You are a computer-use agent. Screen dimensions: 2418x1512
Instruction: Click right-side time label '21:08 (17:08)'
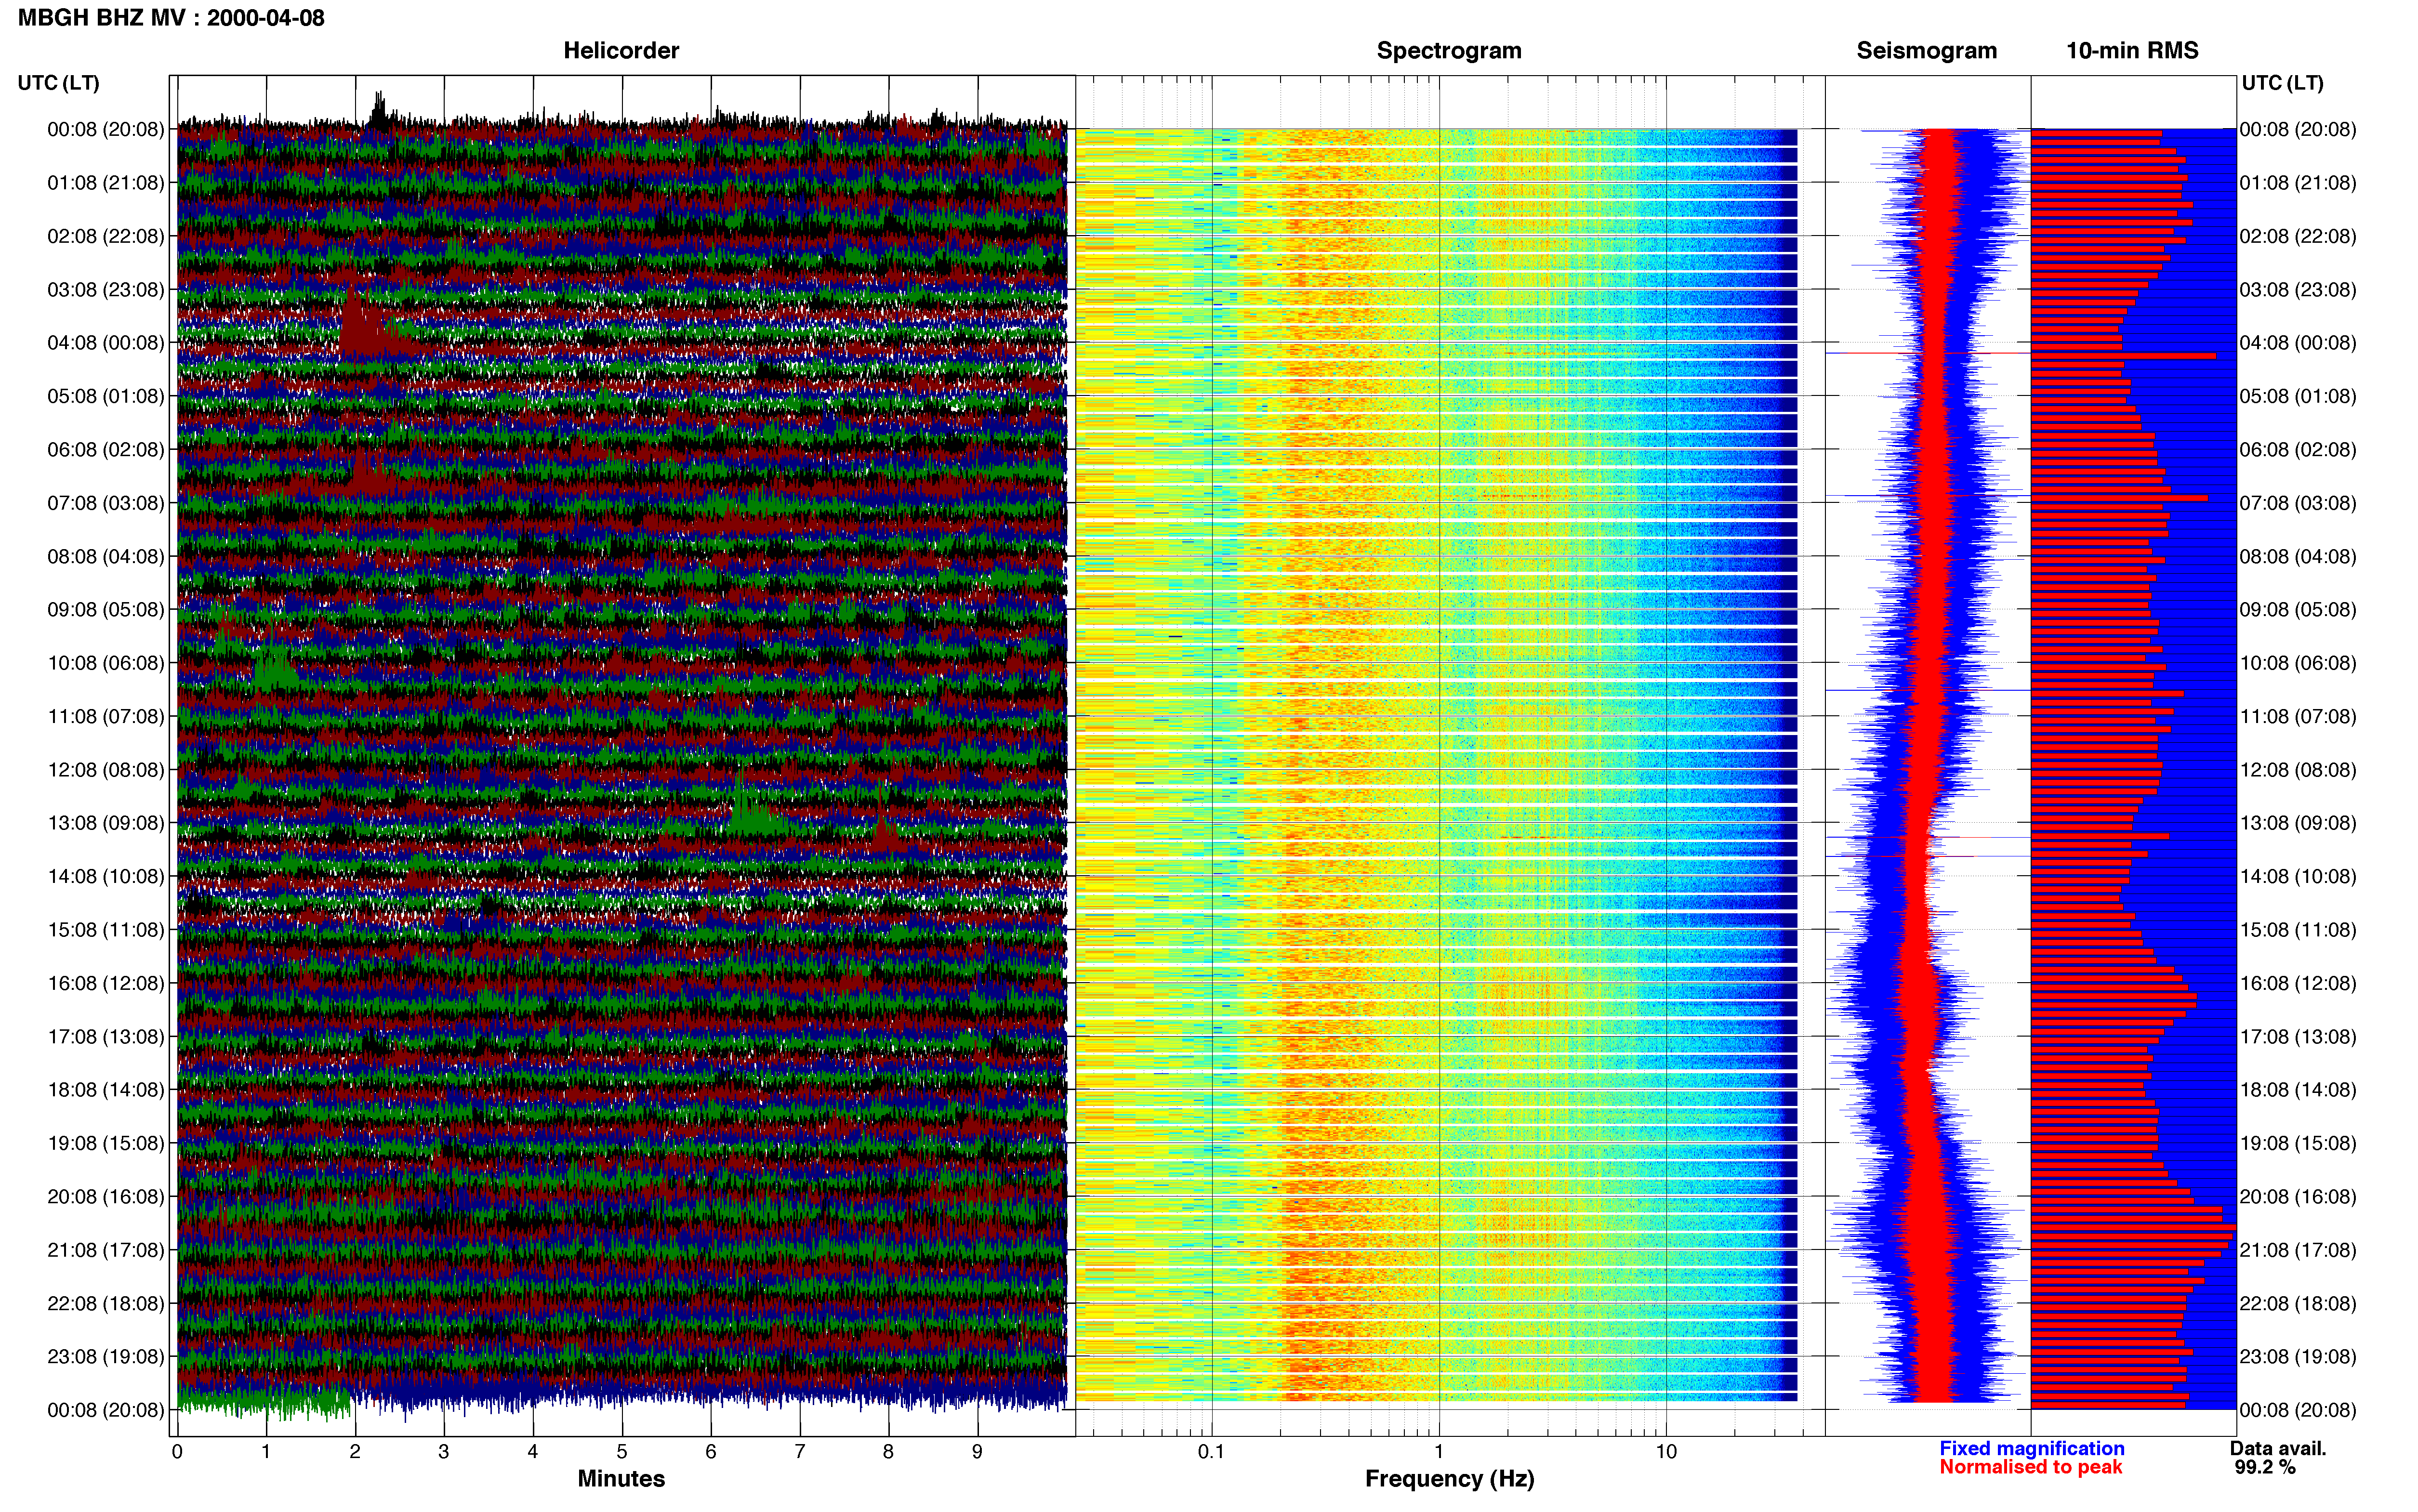tap(2298, 1250)
